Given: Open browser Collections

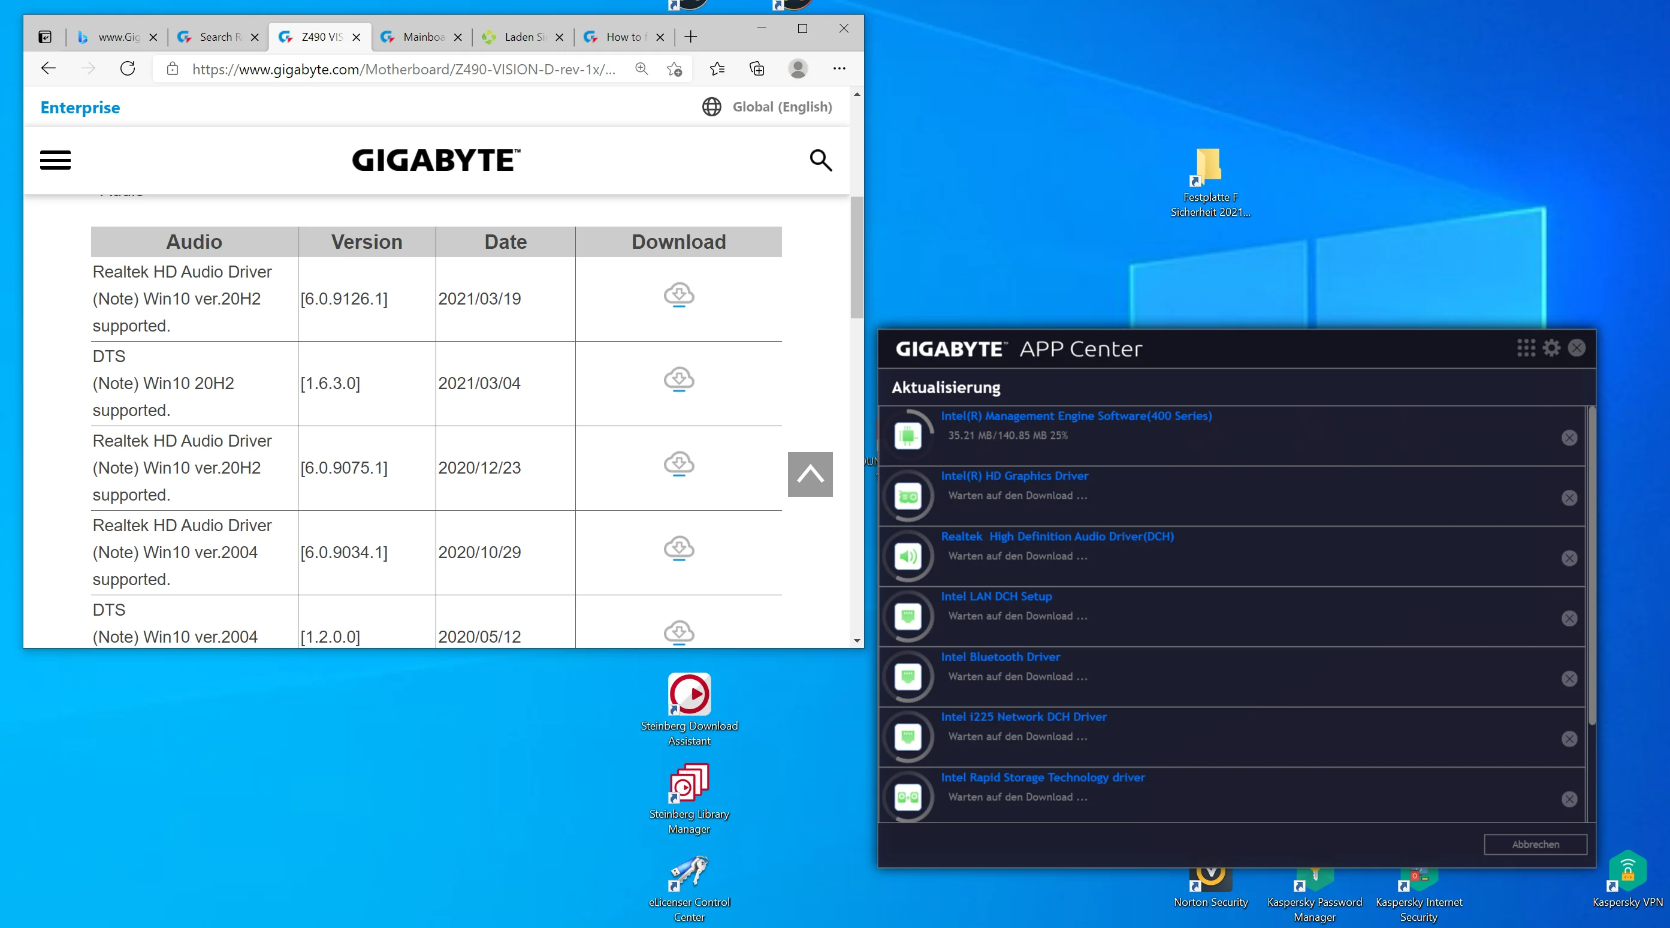Looking at the screenshot, I should 757,69.
